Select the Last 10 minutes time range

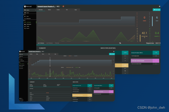click(41, 43)
